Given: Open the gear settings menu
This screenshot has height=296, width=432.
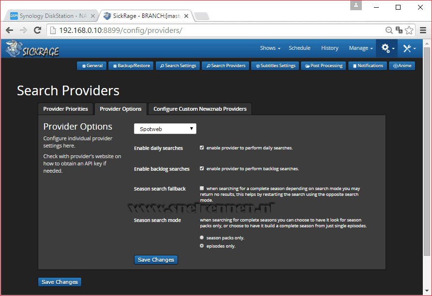Looking at the screenshot, I should pyautogui.click(x=387, y=48).
